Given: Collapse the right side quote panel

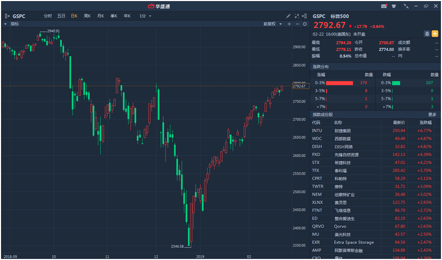Looking at the screenshot, I should (305, 16).
